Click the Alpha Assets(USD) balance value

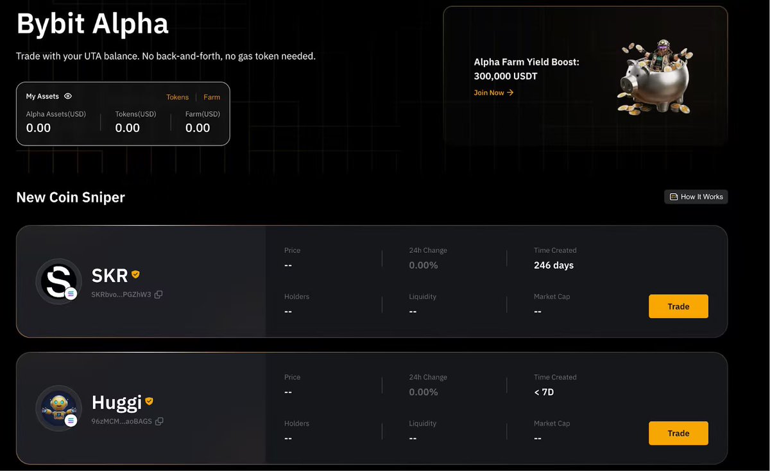(38, 128)
